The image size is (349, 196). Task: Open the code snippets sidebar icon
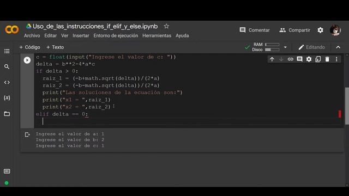pyautogui.click(x=7, y=82)
